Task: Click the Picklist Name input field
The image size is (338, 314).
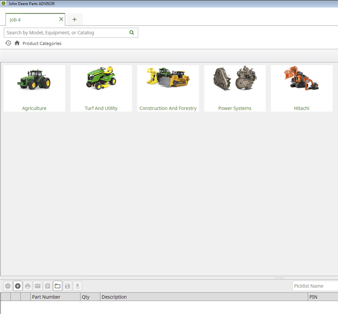Action: pos(315,286)
